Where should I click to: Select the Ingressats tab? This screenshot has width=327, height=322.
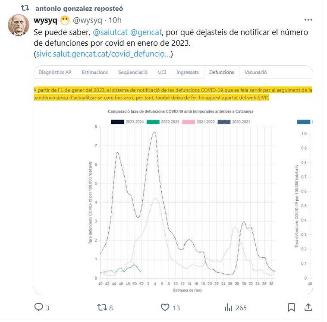point(187,73)
